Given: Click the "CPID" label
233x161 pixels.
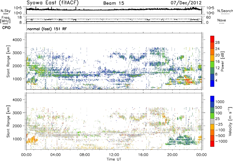Looking at the screenshot, I should (6, 28).
